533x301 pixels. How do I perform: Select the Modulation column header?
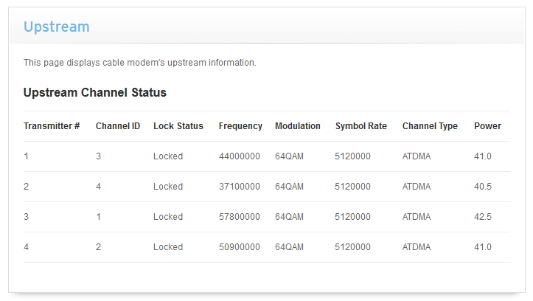(x=298, y=126)
